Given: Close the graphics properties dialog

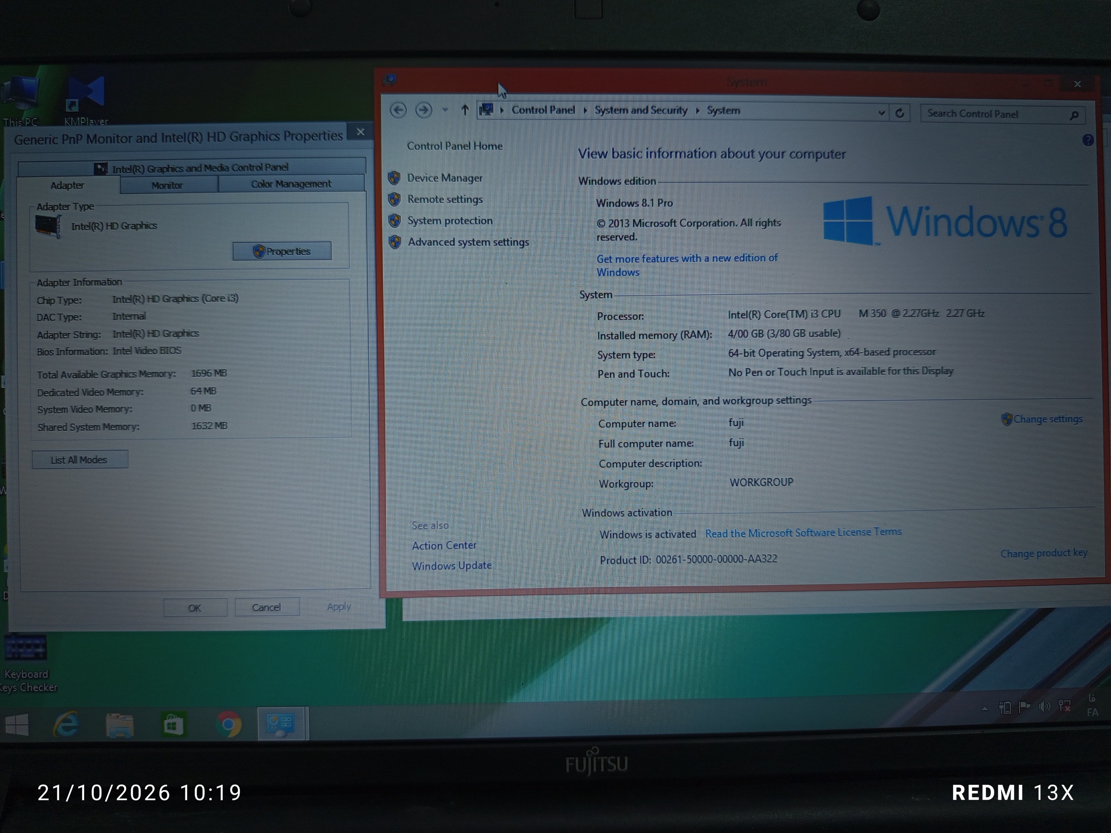Looking at the screenshot, I should (x=360, y=131).
